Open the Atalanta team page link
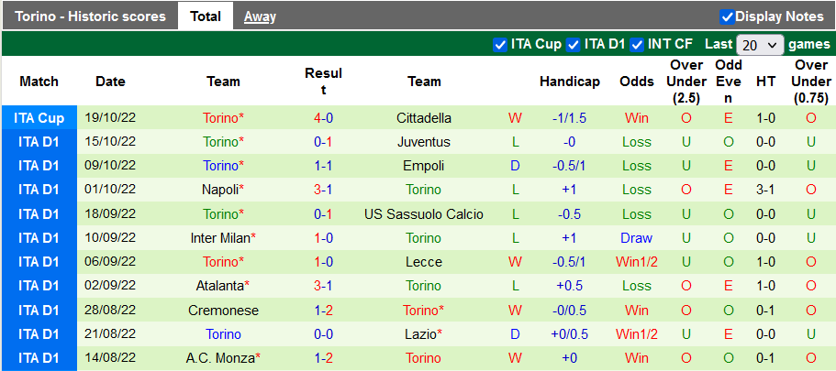 point(219,286)
